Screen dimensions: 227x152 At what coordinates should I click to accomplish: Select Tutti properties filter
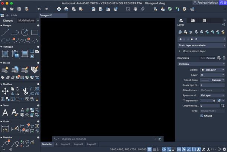coord(203,58)
